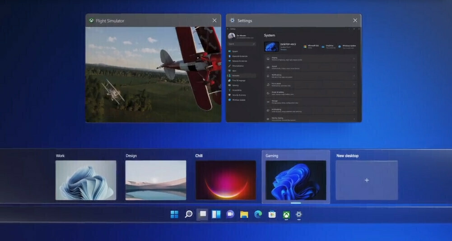Click the Search magnifier in the taskbar
Image resolution: width=452 pixels, height=241 pixels.
pos(189,214)
